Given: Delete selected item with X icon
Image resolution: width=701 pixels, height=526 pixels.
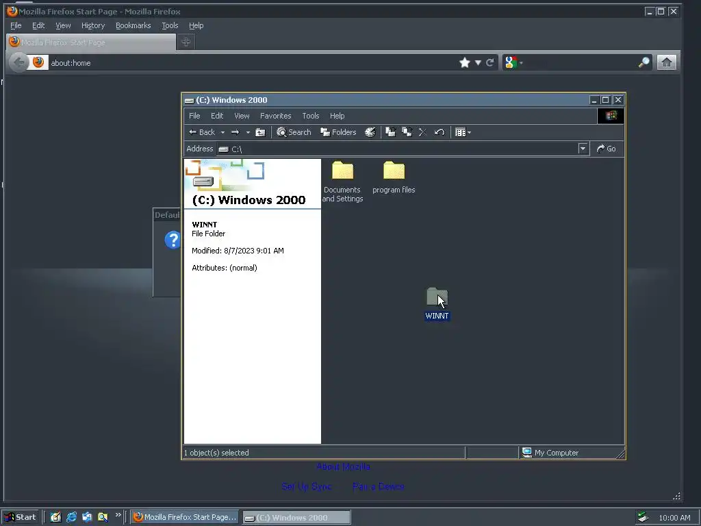Looking at the screenshot, I should tap(422, 132).
